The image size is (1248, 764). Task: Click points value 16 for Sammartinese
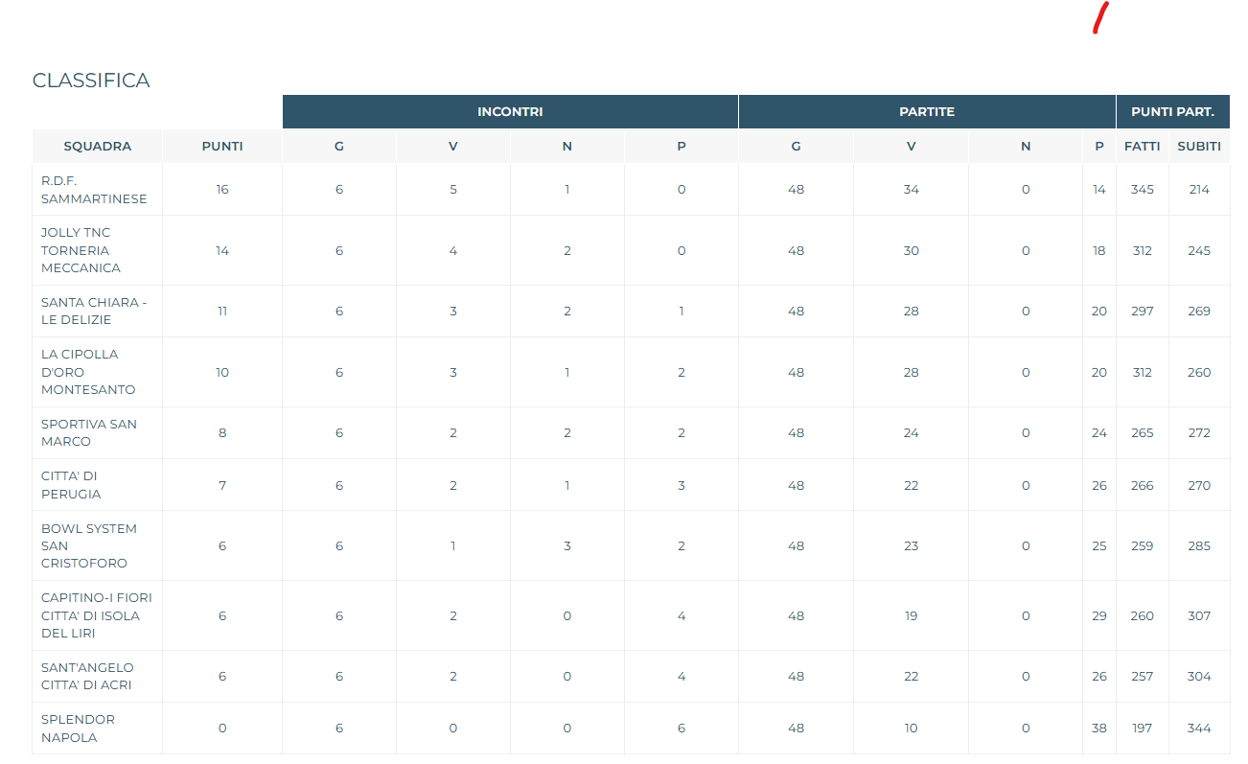[x=222, y=190]
